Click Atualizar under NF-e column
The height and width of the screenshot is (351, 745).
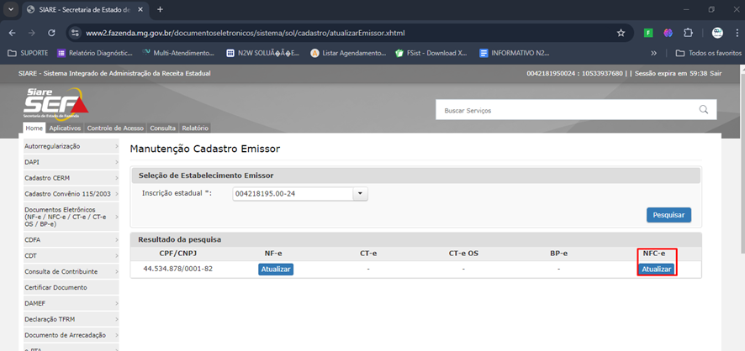[276, 270]
